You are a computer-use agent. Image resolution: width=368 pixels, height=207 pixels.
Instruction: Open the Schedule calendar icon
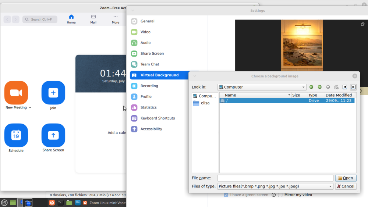16,135
